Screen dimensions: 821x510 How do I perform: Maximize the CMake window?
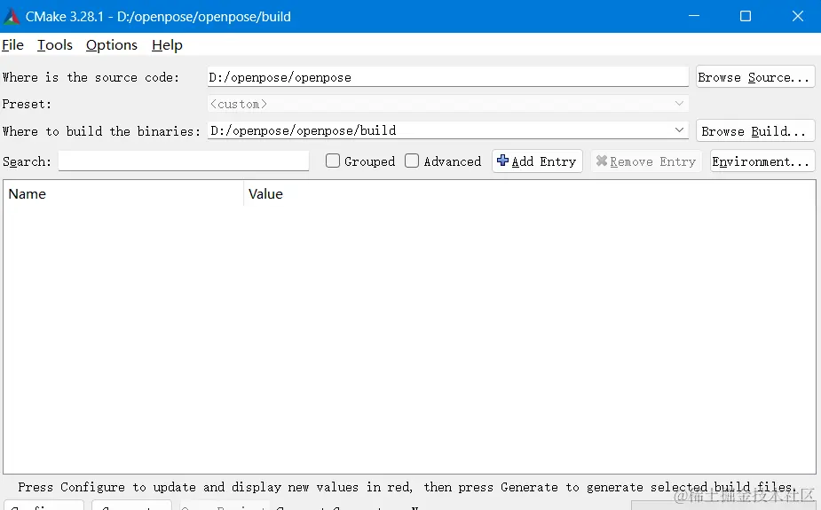click(745, 16)
